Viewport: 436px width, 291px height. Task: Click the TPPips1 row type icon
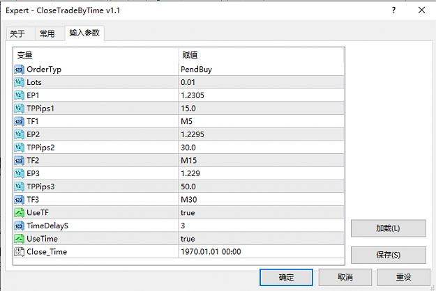pos(20,109)
